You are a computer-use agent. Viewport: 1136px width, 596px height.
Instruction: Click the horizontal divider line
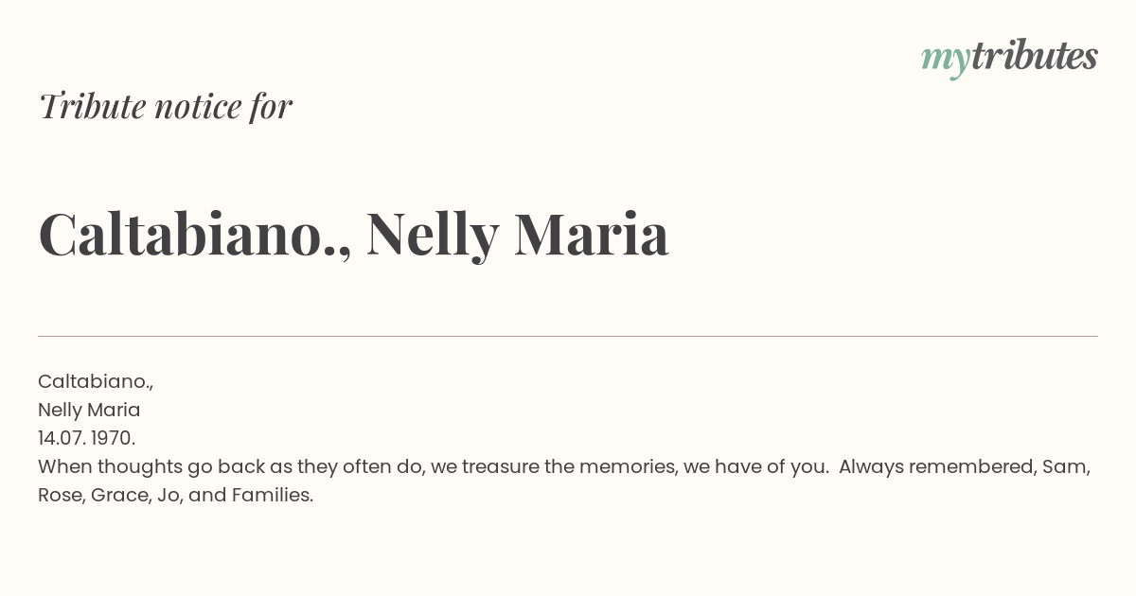pos(568,336)
